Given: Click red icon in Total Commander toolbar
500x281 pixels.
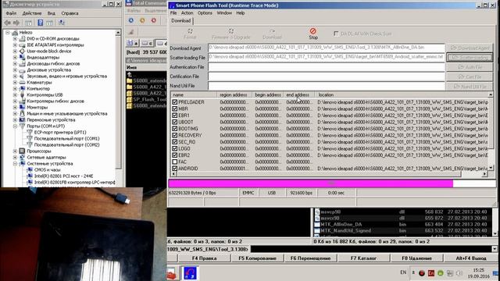Looking at the screenshot, I should pos(154,20).
